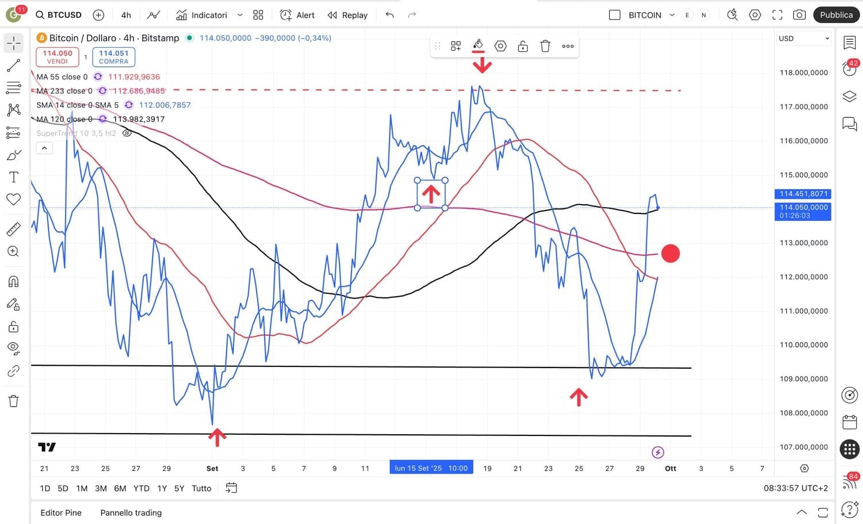This screenshot has width=863, height=524.
Task: Open alerts panel with the 42 badge
Action: coord(850,68)
